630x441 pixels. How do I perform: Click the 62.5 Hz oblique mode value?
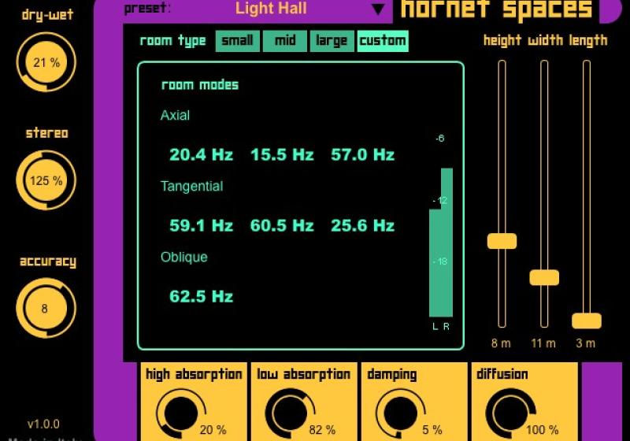[202, 297]
